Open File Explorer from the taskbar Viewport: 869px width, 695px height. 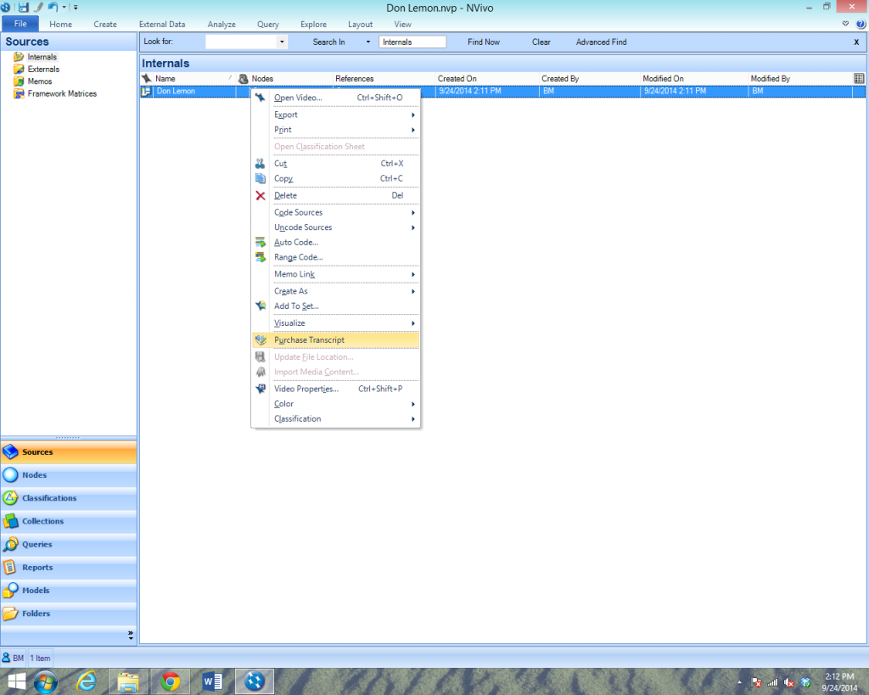coord(128,681)
